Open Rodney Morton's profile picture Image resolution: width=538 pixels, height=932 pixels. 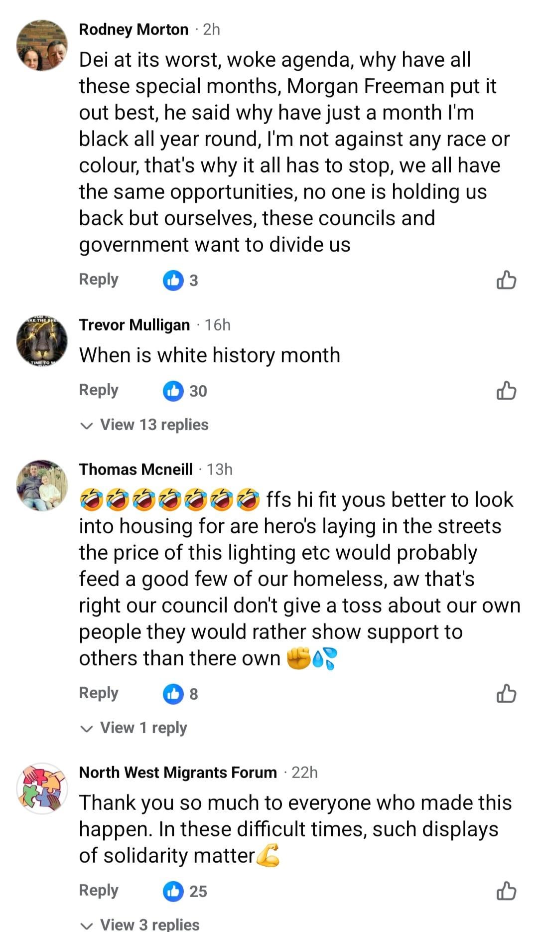[42, 46]
